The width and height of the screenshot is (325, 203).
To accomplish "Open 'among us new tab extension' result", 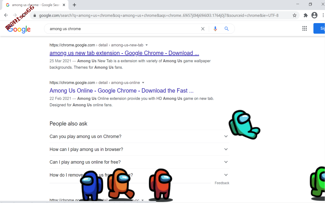I will (124, 53).
